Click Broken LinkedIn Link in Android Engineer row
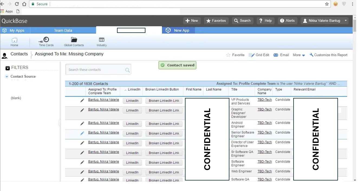The height and width of the screenshot is (191, 361). click(164, 124)
